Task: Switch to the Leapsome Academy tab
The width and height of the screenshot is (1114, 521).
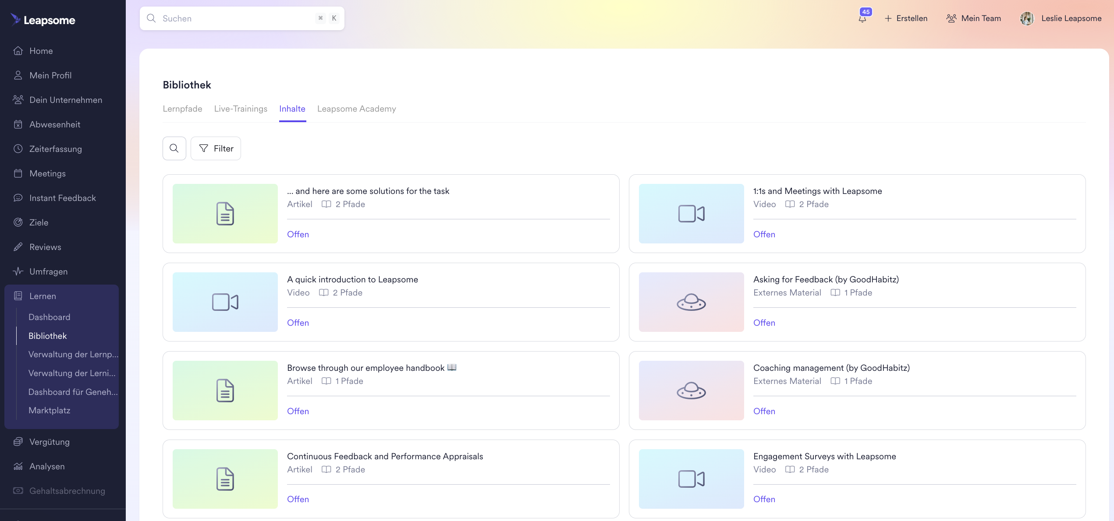Action: coord(356,109)
